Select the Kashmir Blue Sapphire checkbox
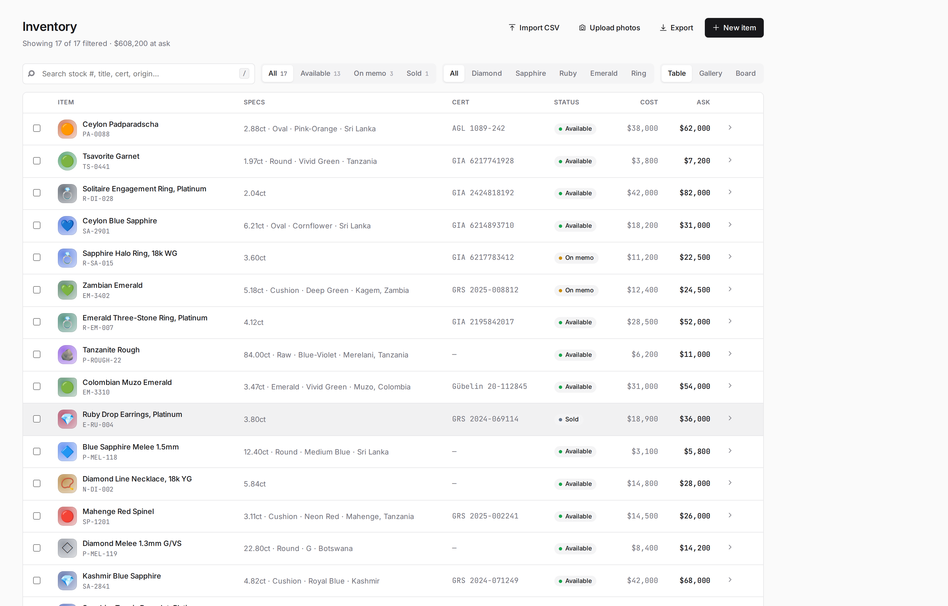This screenshot has width=948, height=606. pyautogui.click(x=37, y=580)
